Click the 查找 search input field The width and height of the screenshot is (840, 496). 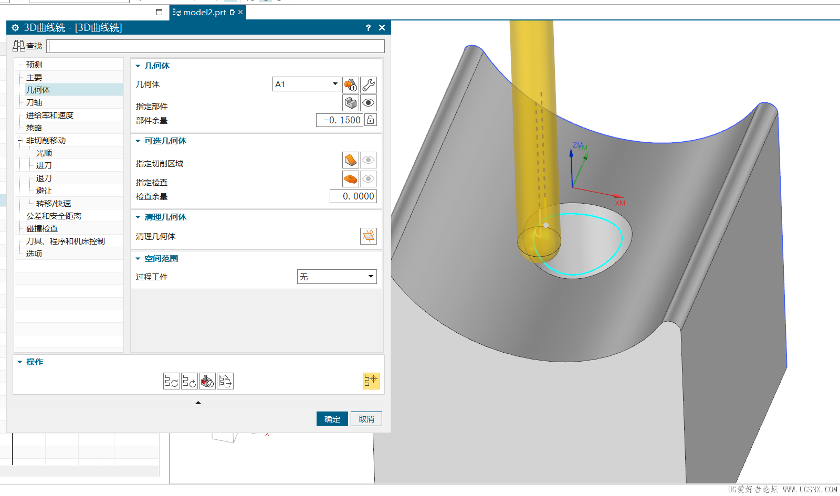(215, 46)
